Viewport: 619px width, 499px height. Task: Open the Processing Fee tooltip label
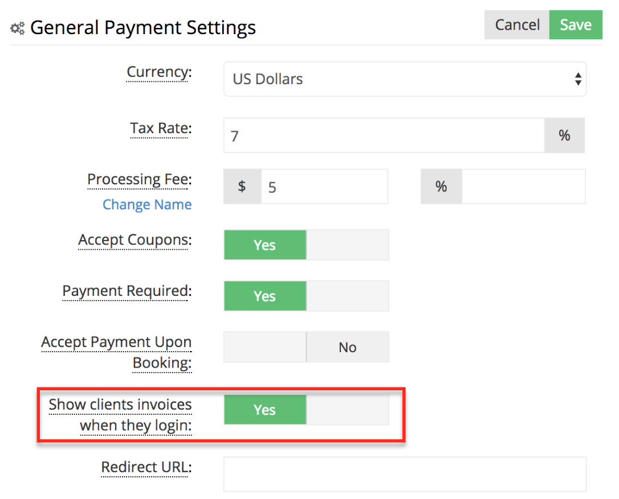139,179
